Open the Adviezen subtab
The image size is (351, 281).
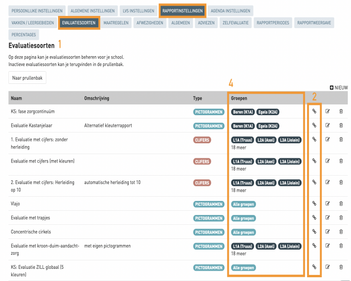206,23
